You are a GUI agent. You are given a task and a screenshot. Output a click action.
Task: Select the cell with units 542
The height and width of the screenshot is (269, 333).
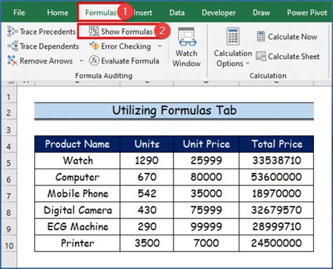(147, 194)
